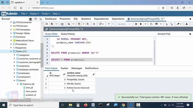Expand the Functions tree node

coord(11,37)
